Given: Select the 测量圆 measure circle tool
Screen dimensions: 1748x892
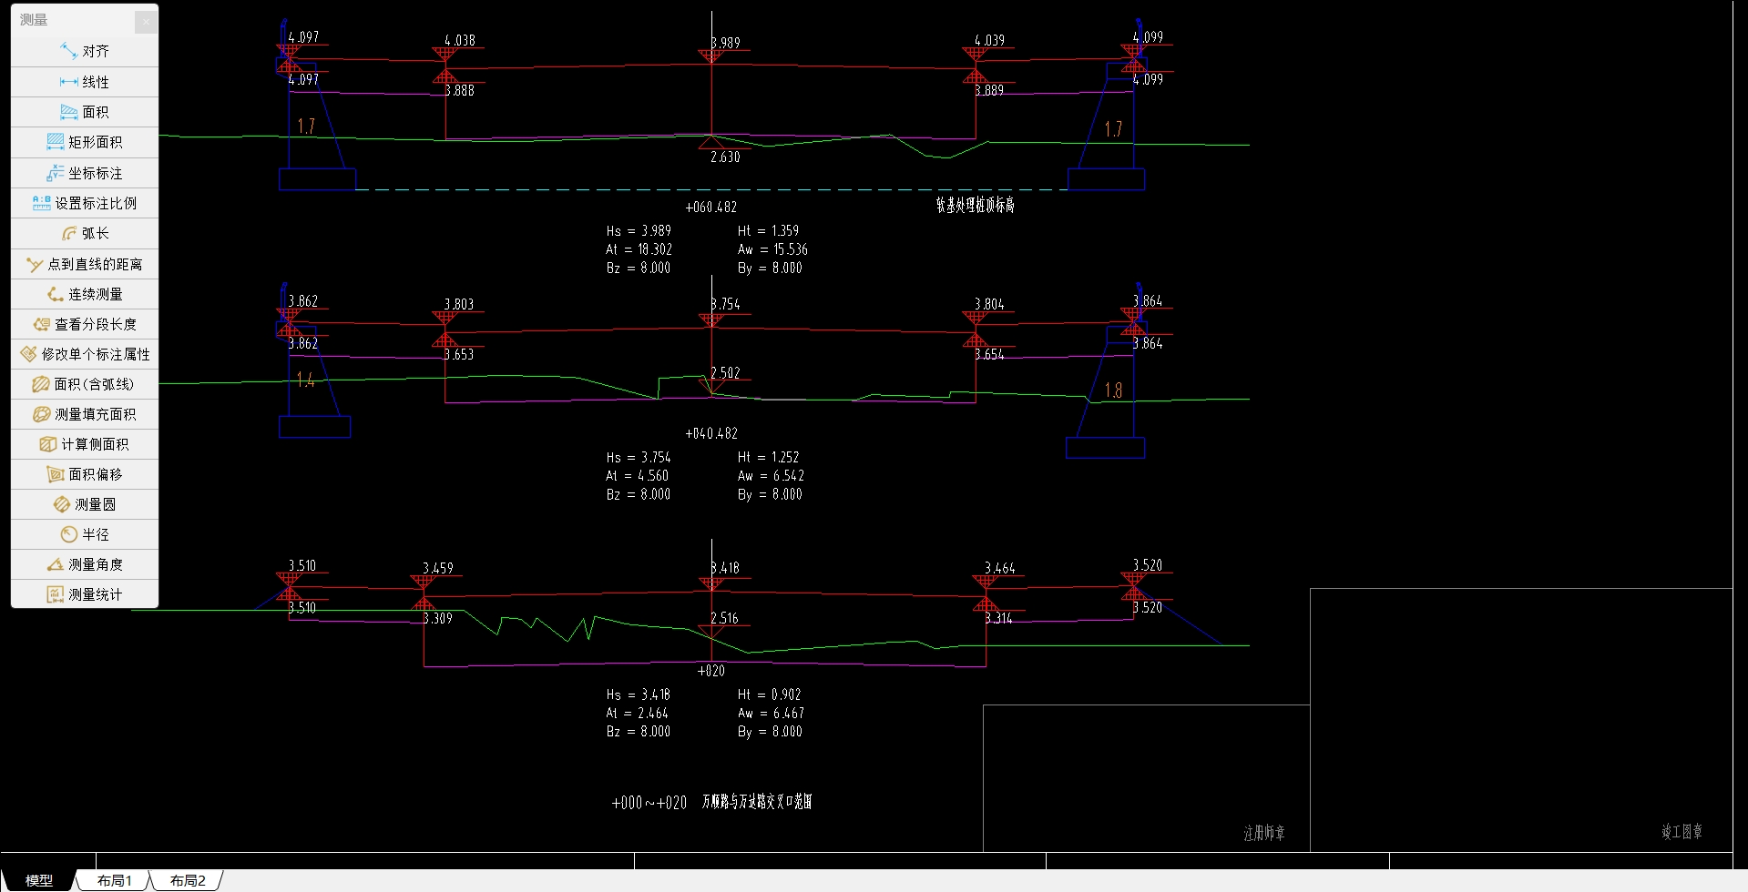Looking at the screenshot, I should tap(85, 504).
